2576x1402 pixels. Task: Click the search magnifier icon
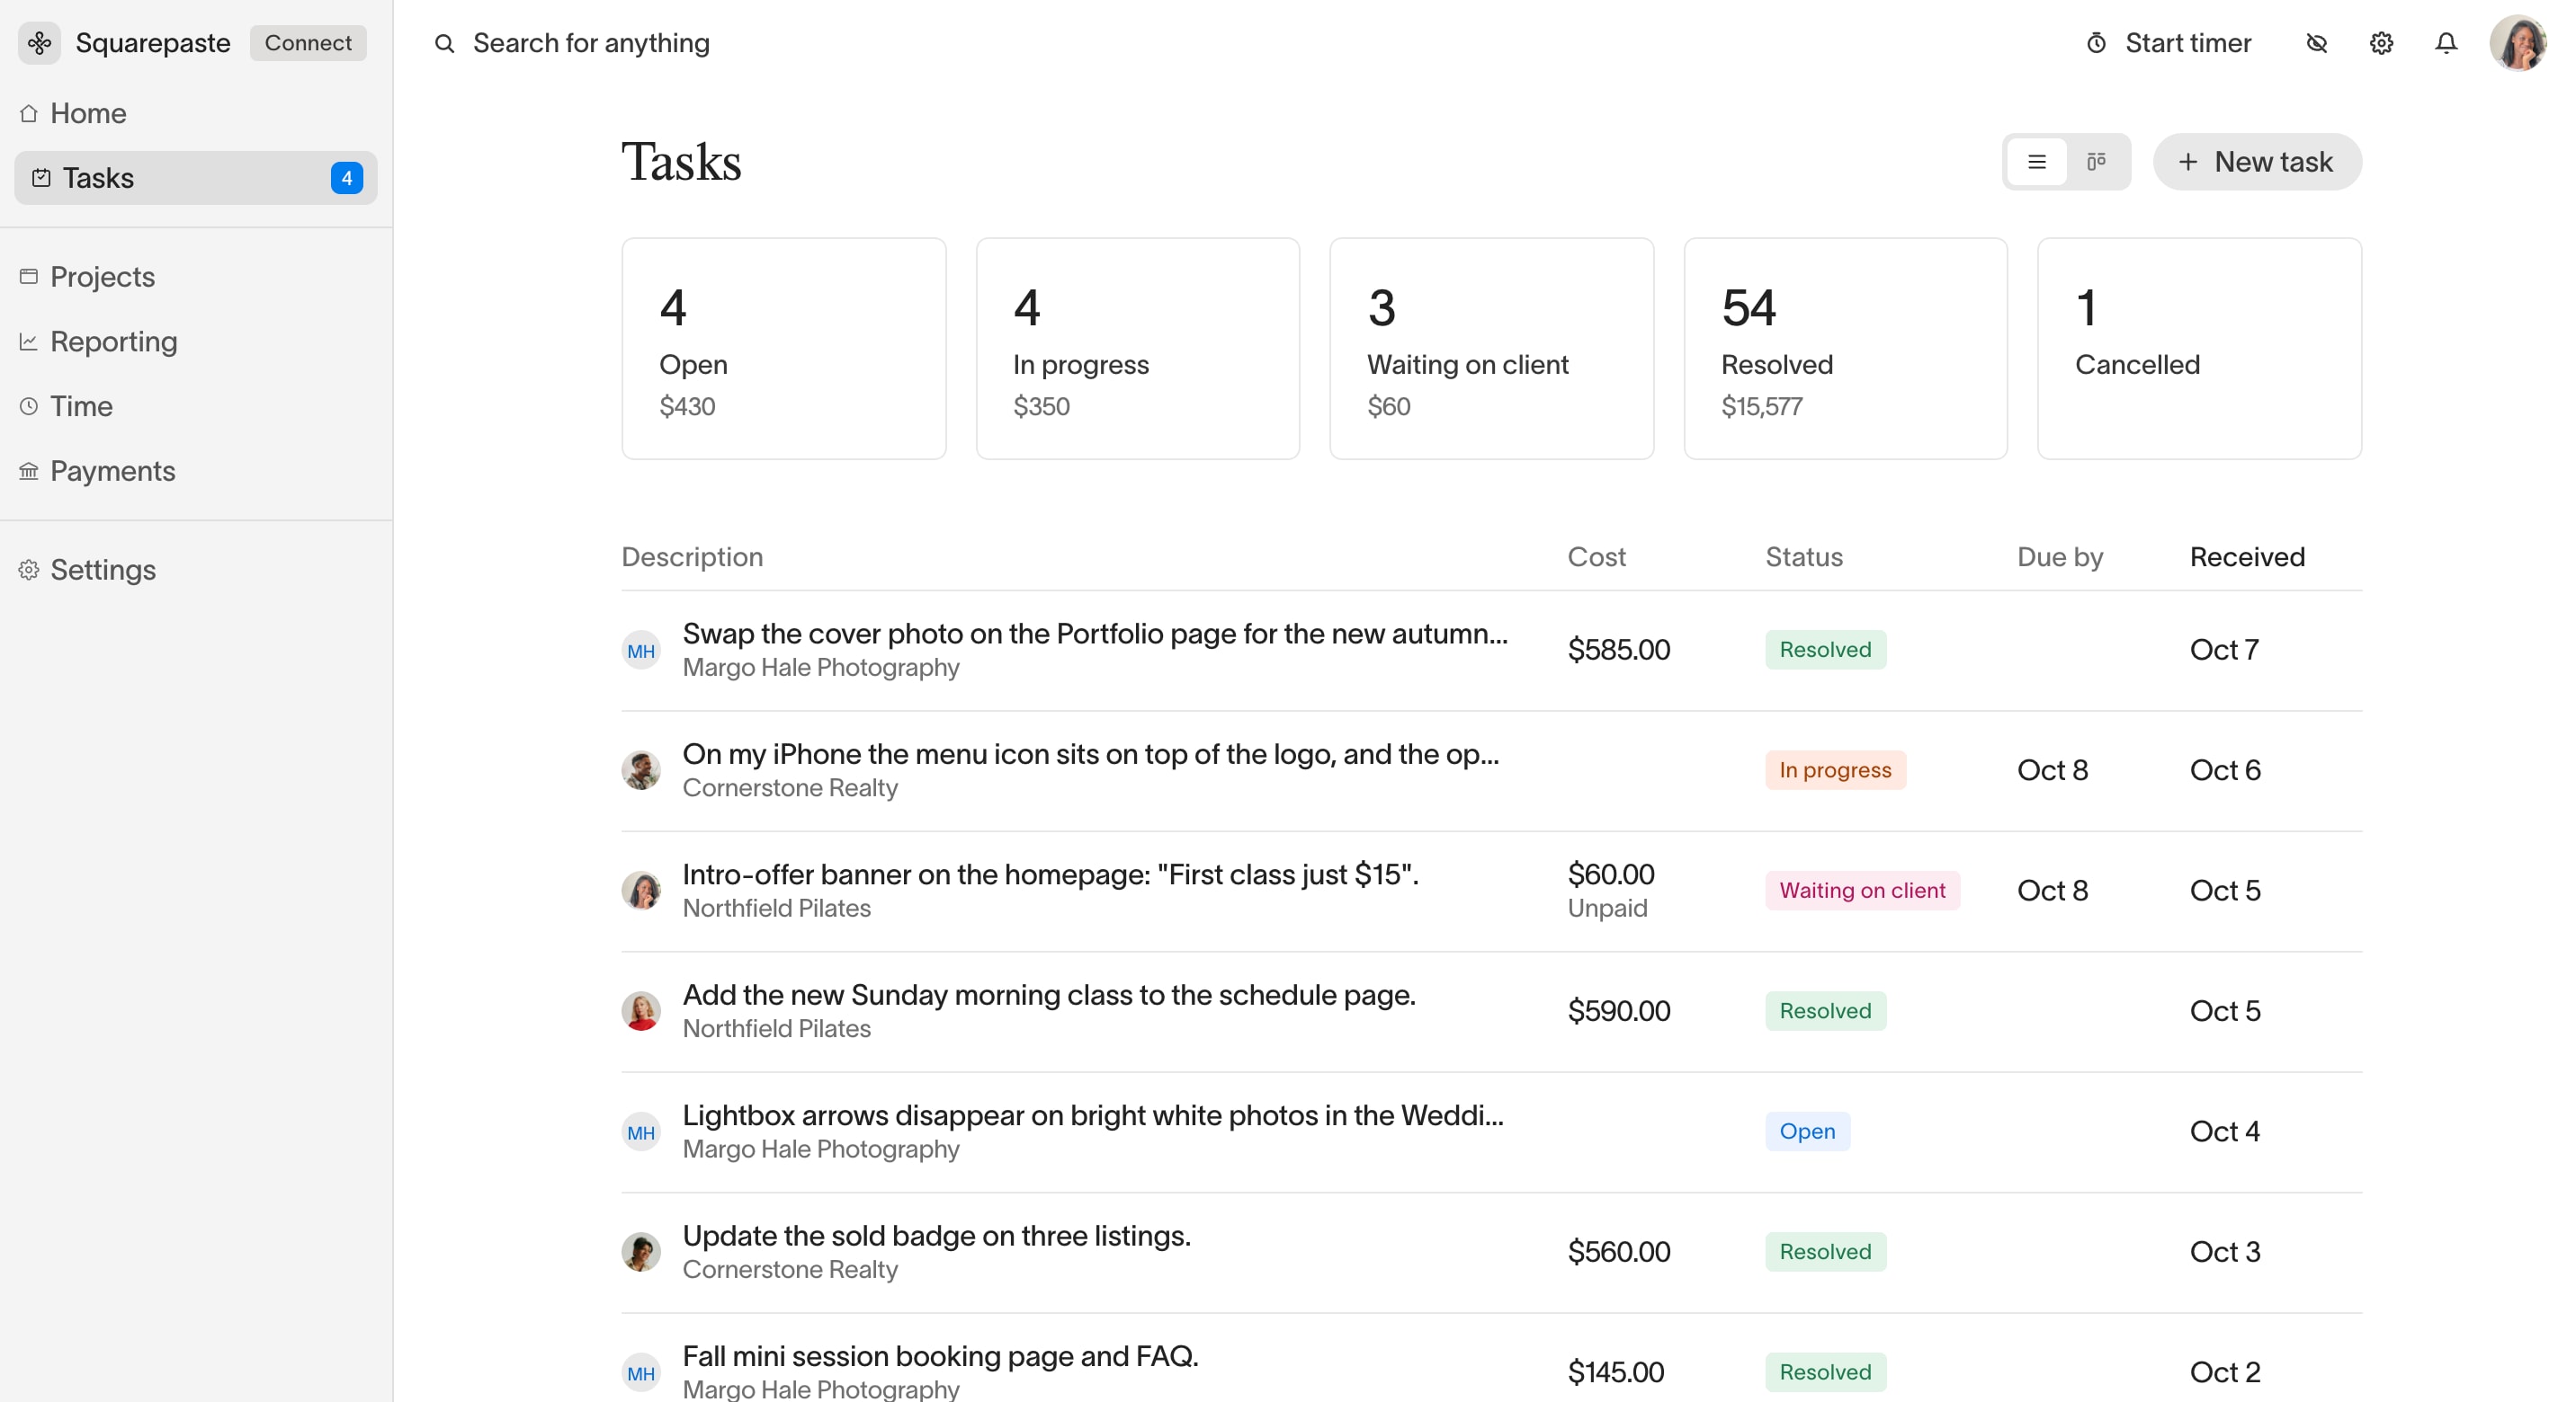pyautogui.click(x=445, y=43)
